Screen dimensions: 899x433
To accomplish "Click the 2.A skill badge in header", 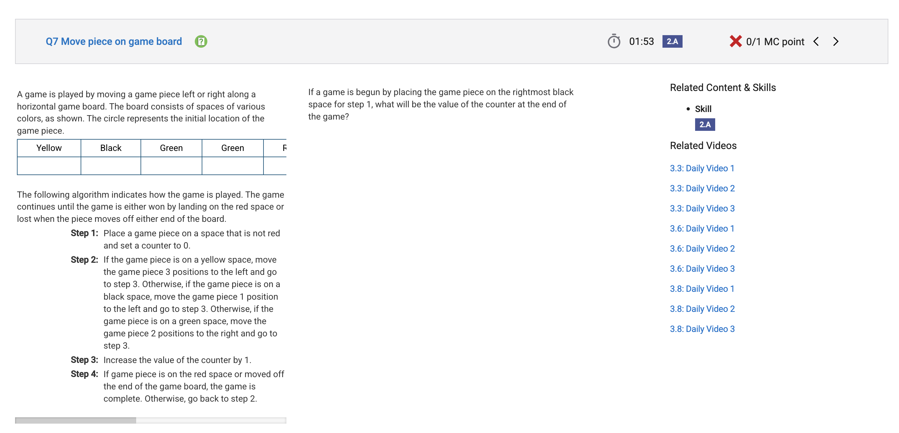I will pos(672,41).
